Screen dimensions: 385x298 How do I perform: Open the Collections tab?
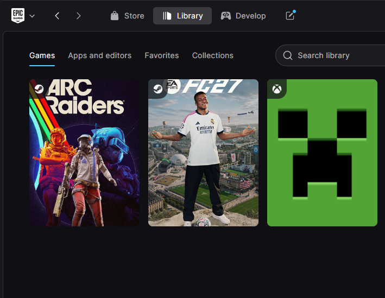(x=213, y=55)
